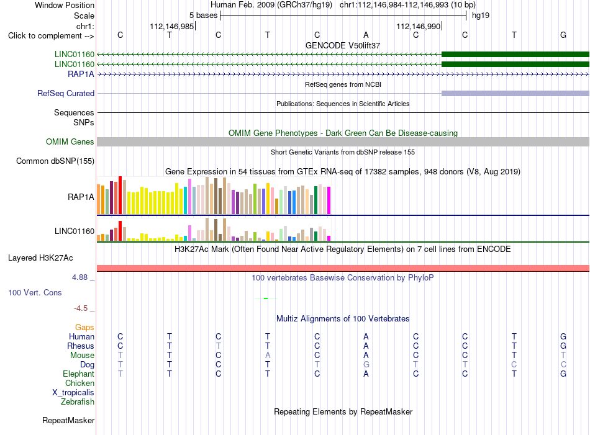
Task: Click the SNPs track label
Action: 84,122
